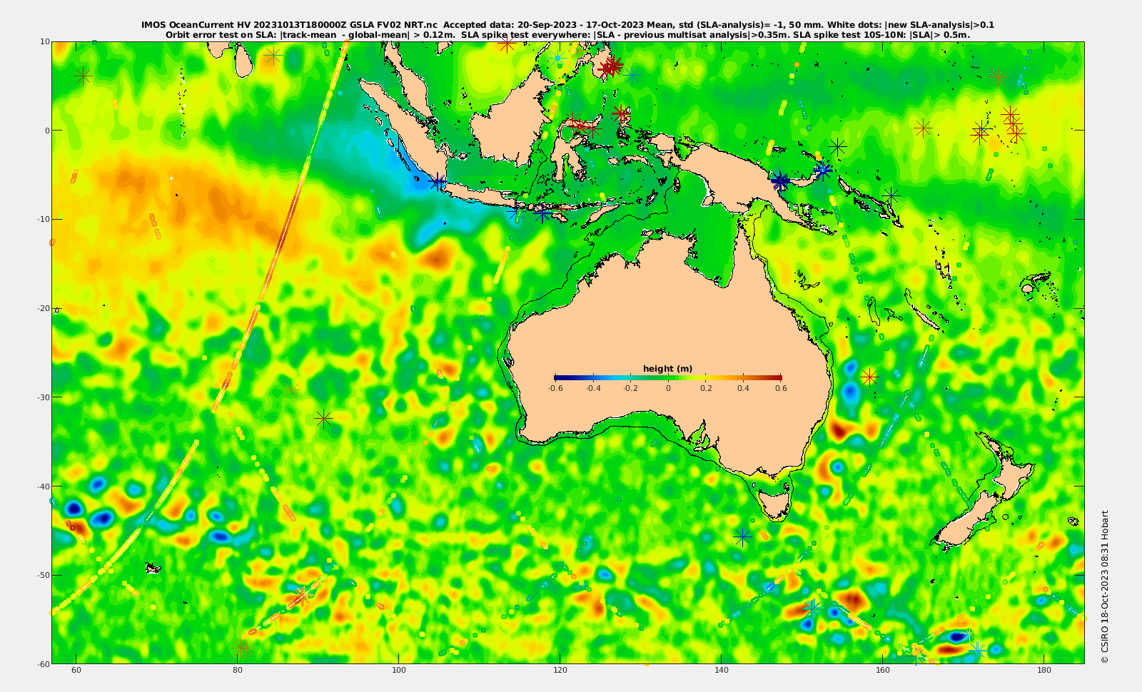The width and height of the screenshot is (1142, 692).
Task: Click the green center of height colorbar
Action: (668, 377)
